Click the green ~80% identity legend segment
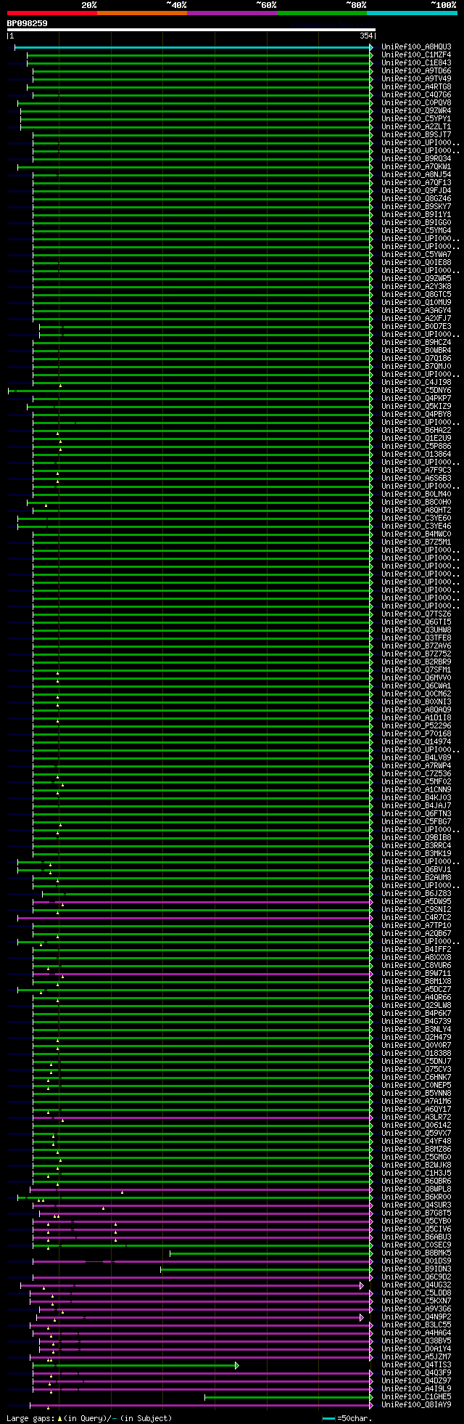The image size is (464, 1424). pos(321,12)
